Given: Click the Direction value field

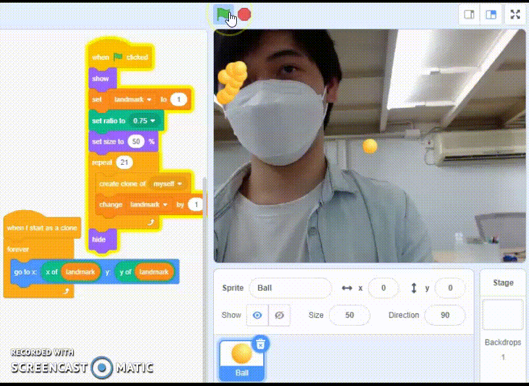Looking at the screenshot, I should (445, 315).
